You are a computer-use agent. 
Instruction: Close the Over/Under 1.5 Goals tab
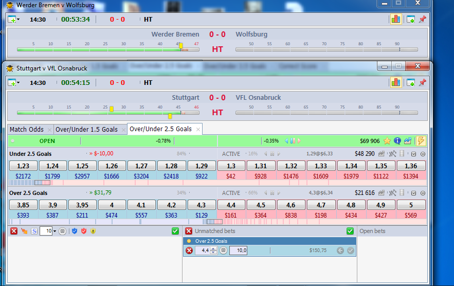click(123, 130)
